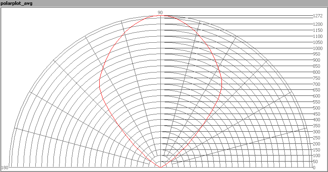Viewport: 328px width, 172px height.
Task: Click the 600 scale value label
Action: (317, 96)
